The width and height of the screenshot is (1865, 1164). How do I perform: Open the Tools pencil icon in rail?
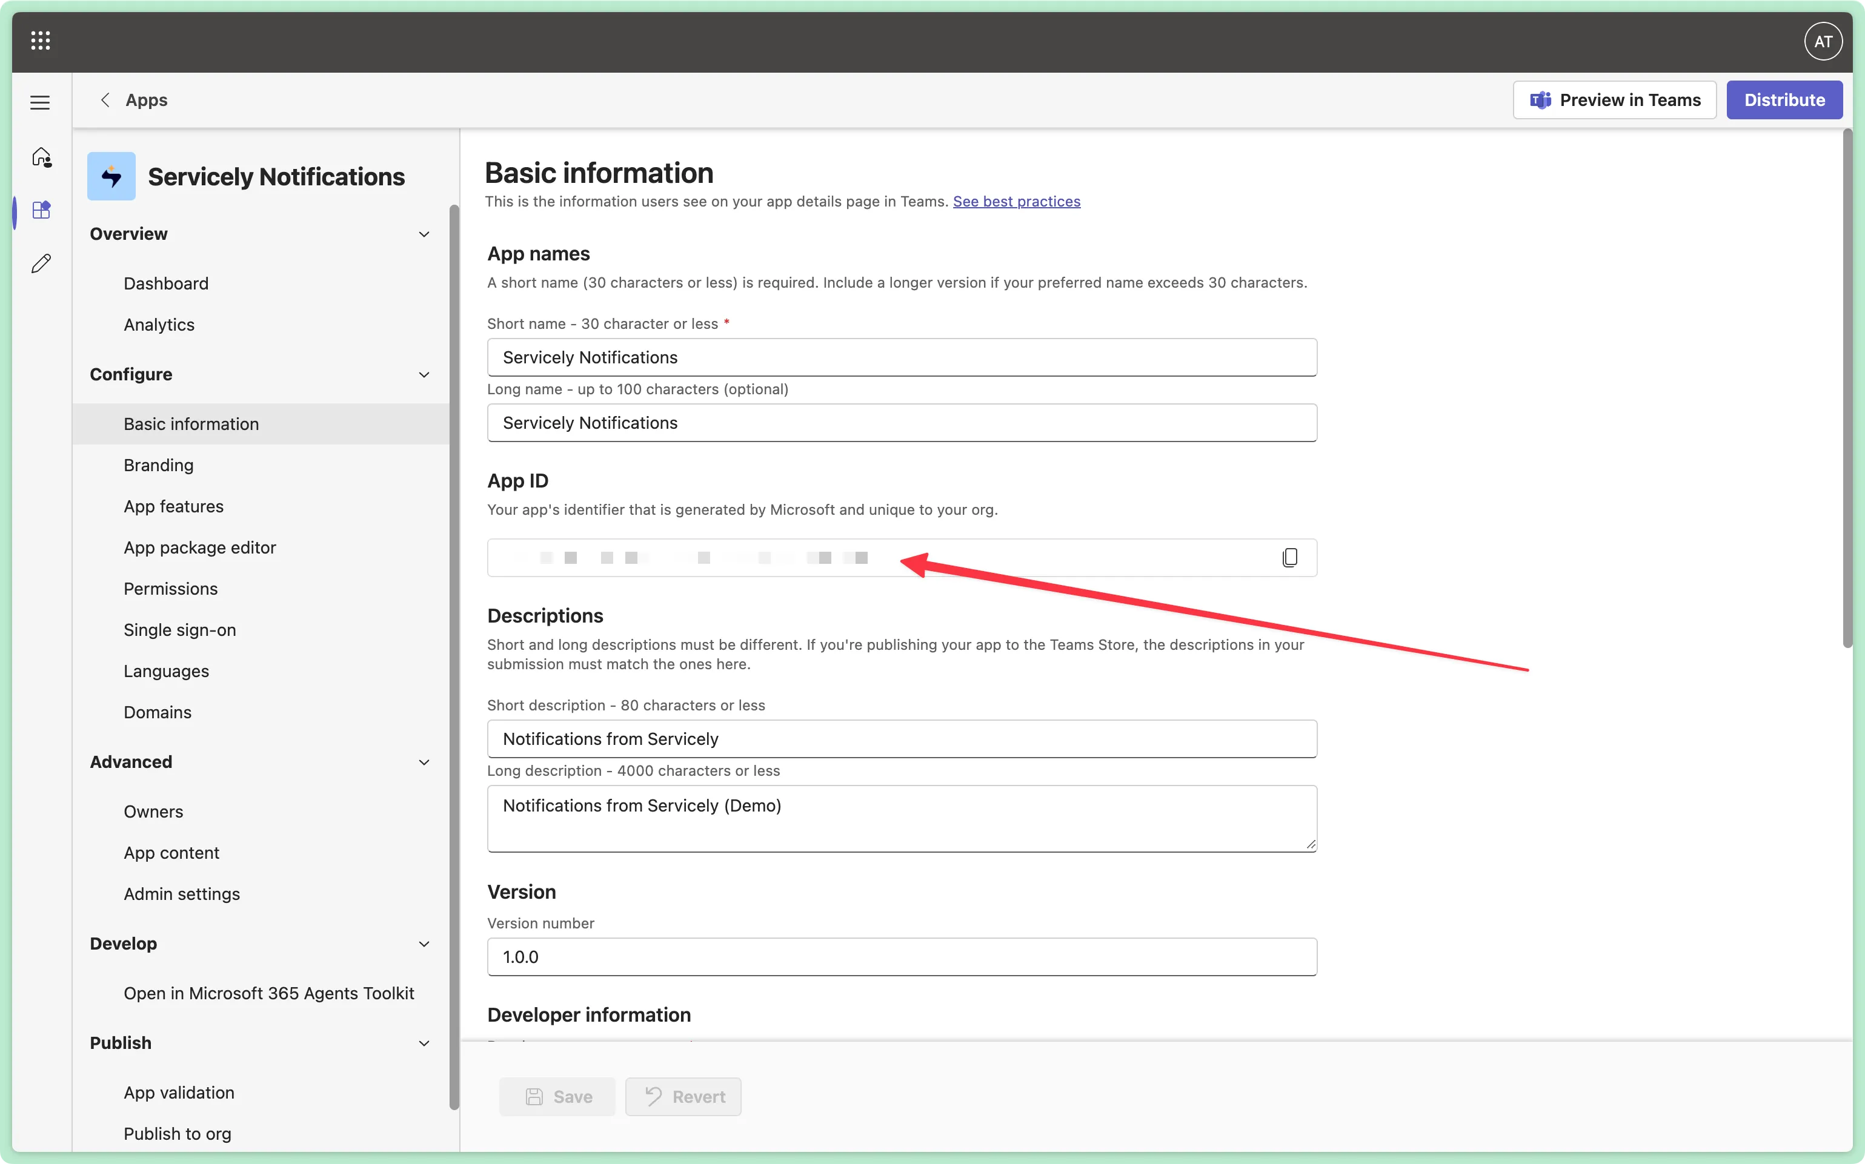(42, 263)
